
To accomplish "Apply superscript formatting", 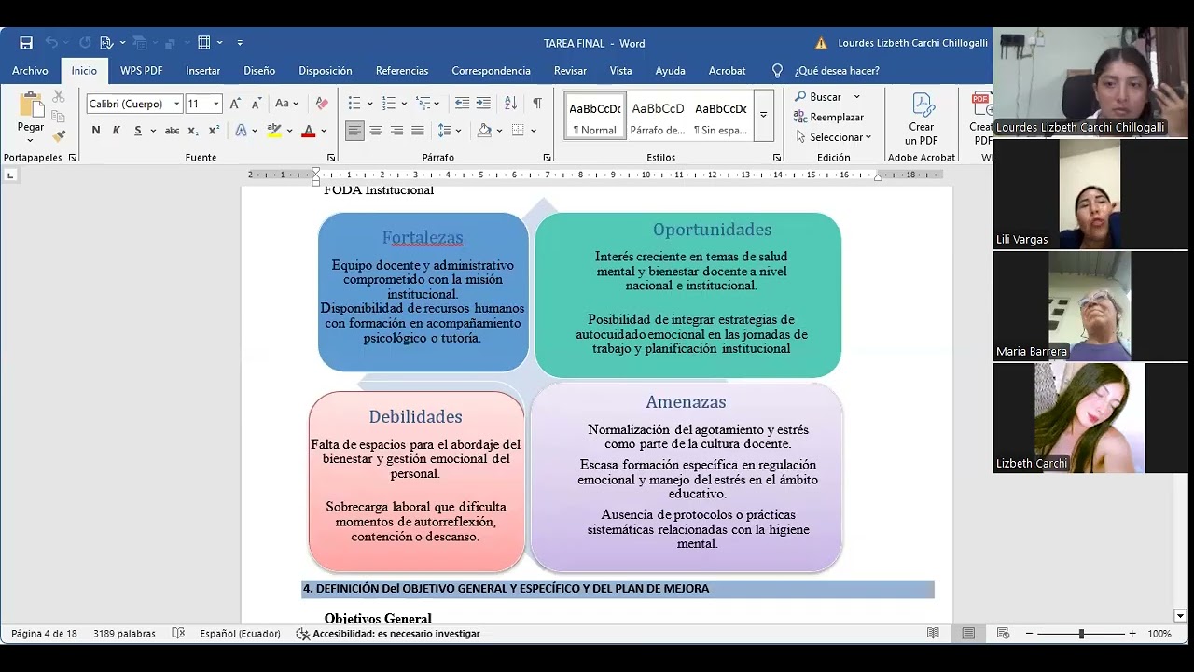I will pyautogui.click(x=214, y=131).
